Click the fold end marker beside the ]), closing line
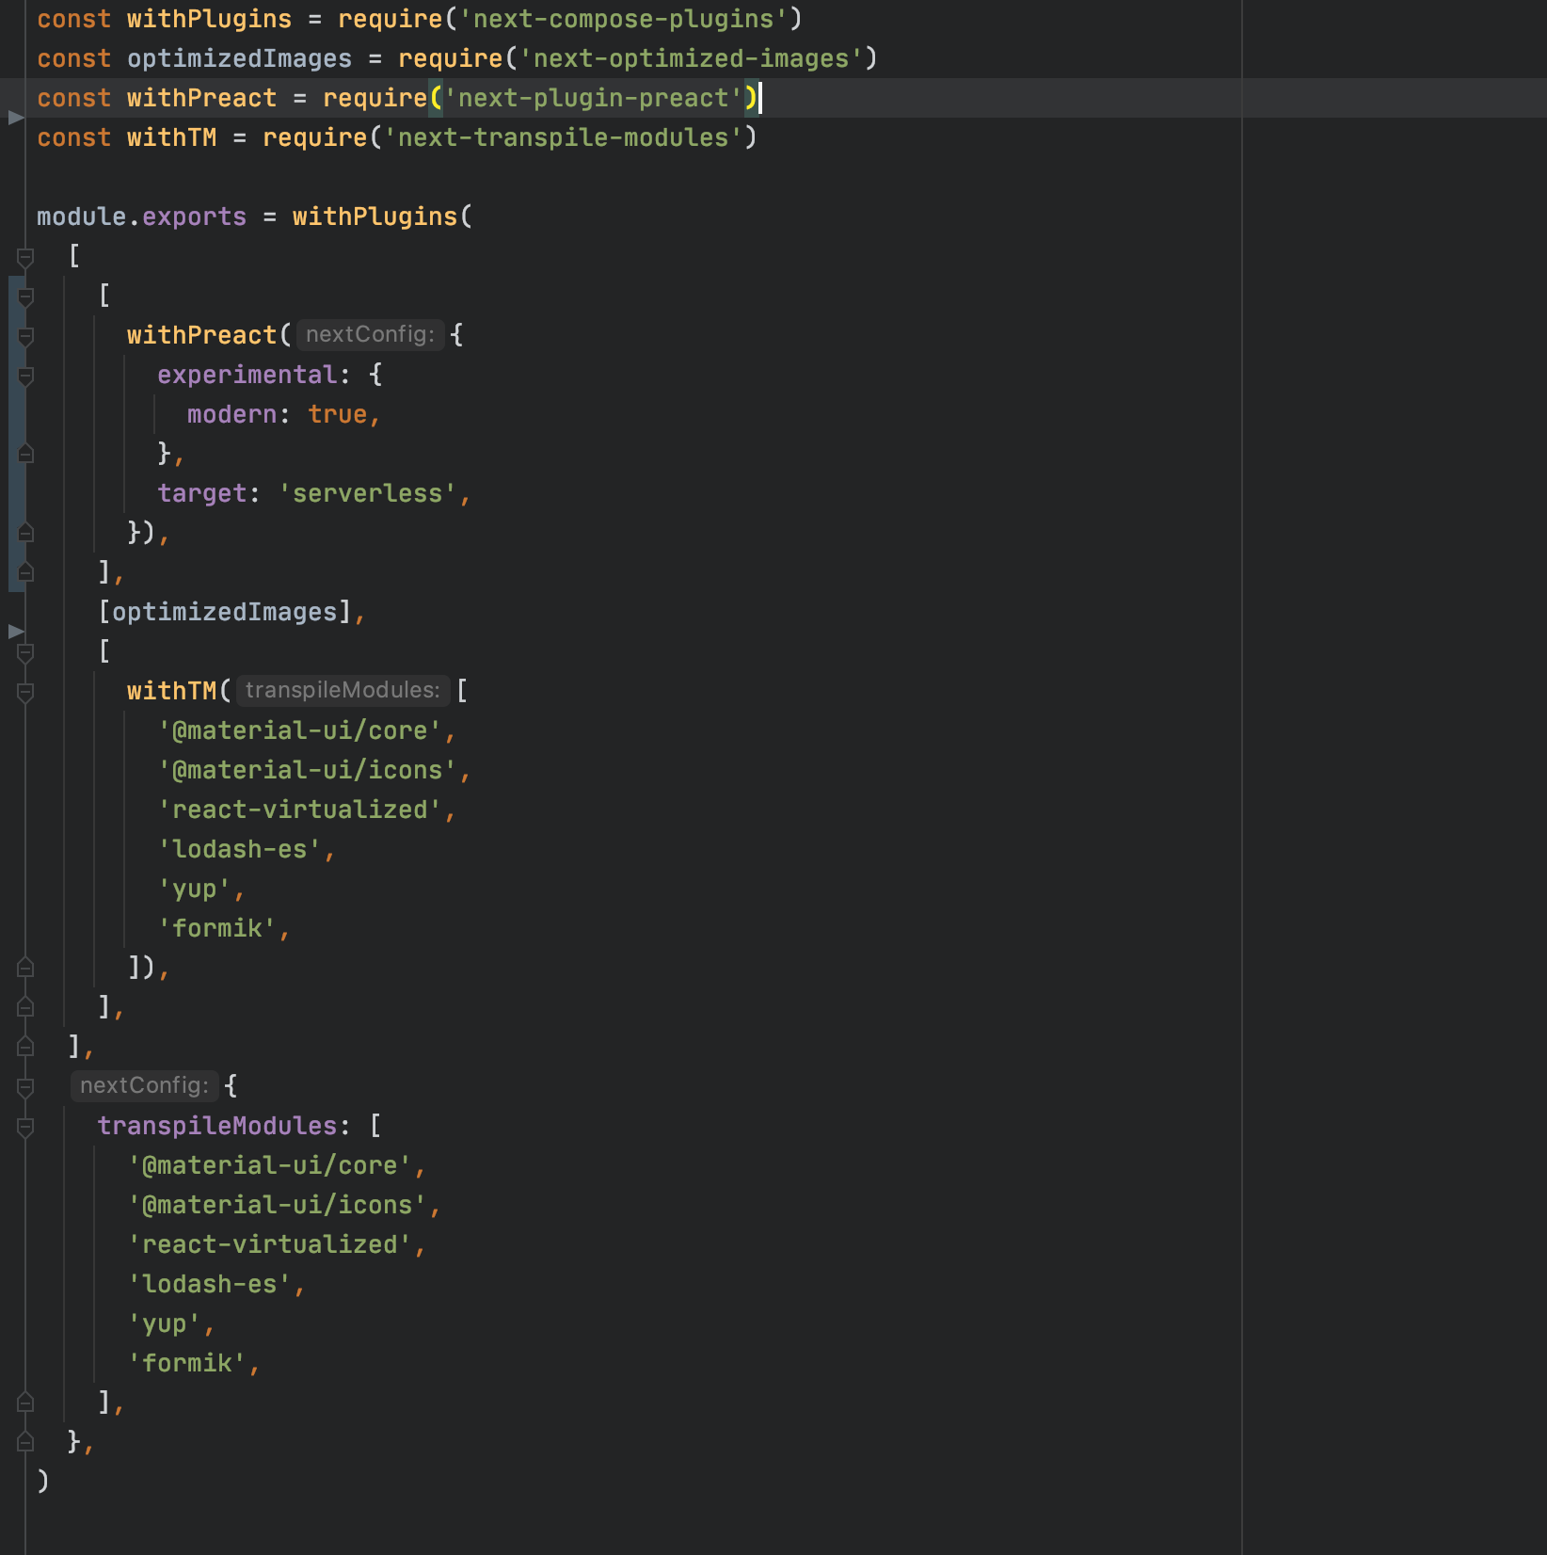 coord(25,966)
